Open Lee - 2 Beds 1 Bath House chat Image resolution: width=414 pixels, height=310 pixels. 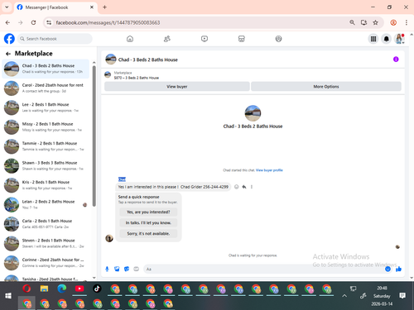(x=46, y=107)
